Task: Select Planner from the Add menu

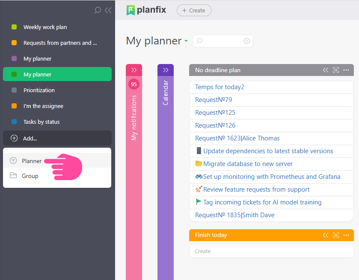Action: (32, 161)
